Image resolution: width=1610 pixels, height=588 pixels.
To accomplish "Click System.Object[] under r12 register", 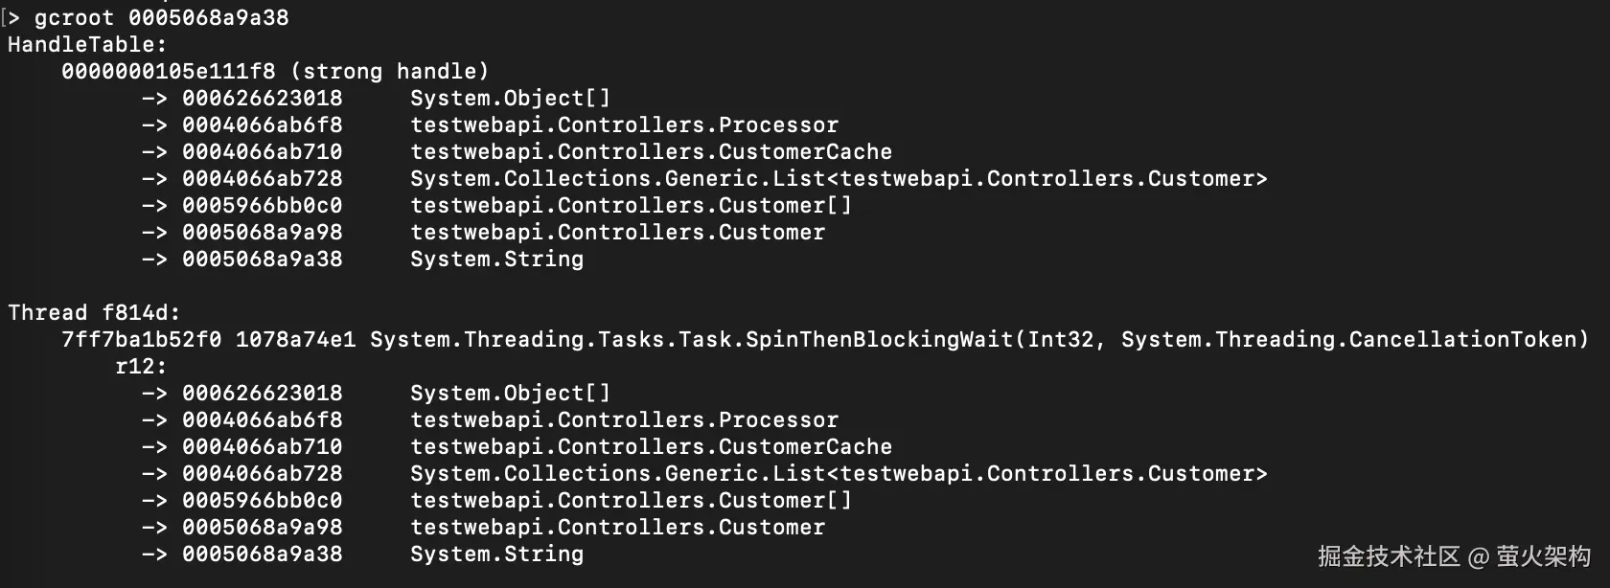I will pos(510,393).
